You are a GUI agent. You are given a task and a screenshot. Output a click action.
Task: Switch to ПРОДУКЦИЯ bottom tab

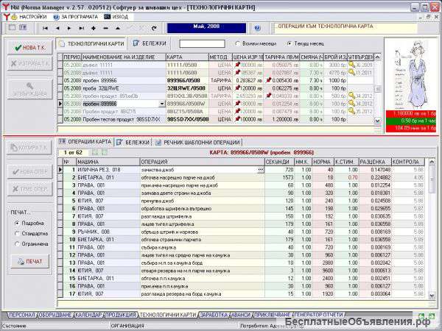pyautogui.click(x=121, y=315)
